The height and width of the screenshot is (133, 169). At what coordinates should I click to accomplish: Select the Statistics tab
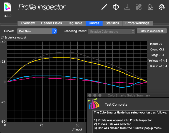pos(112,23)
